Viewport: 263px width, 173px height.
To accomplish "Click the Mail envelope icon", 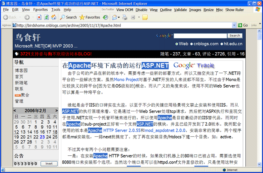I will [x=115, y=17].
